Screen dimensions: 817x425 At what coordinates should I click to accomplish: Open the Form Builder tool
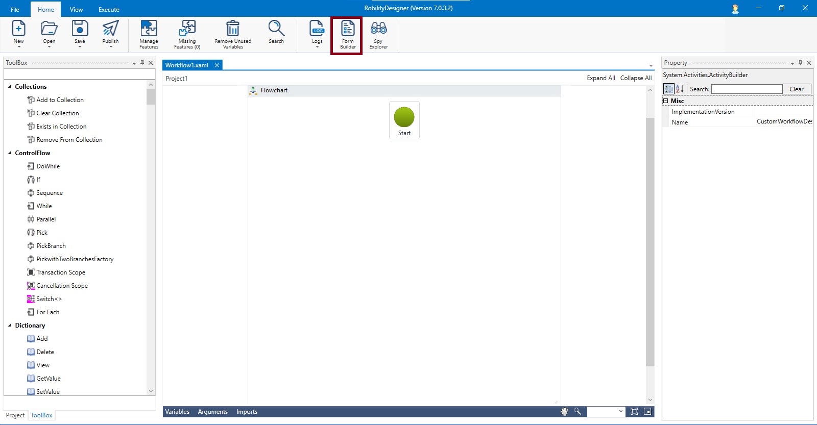pyautogui.click(x=347, y=35)
